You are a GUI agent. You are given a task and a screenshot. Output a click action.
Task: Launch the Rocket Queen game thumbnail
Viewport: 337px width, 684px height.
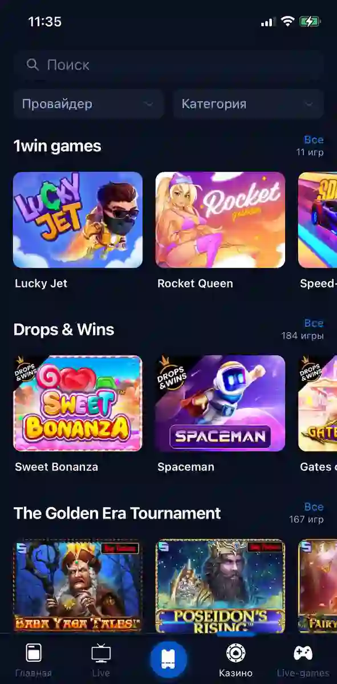pyautogui.click(x=220, y=220)
